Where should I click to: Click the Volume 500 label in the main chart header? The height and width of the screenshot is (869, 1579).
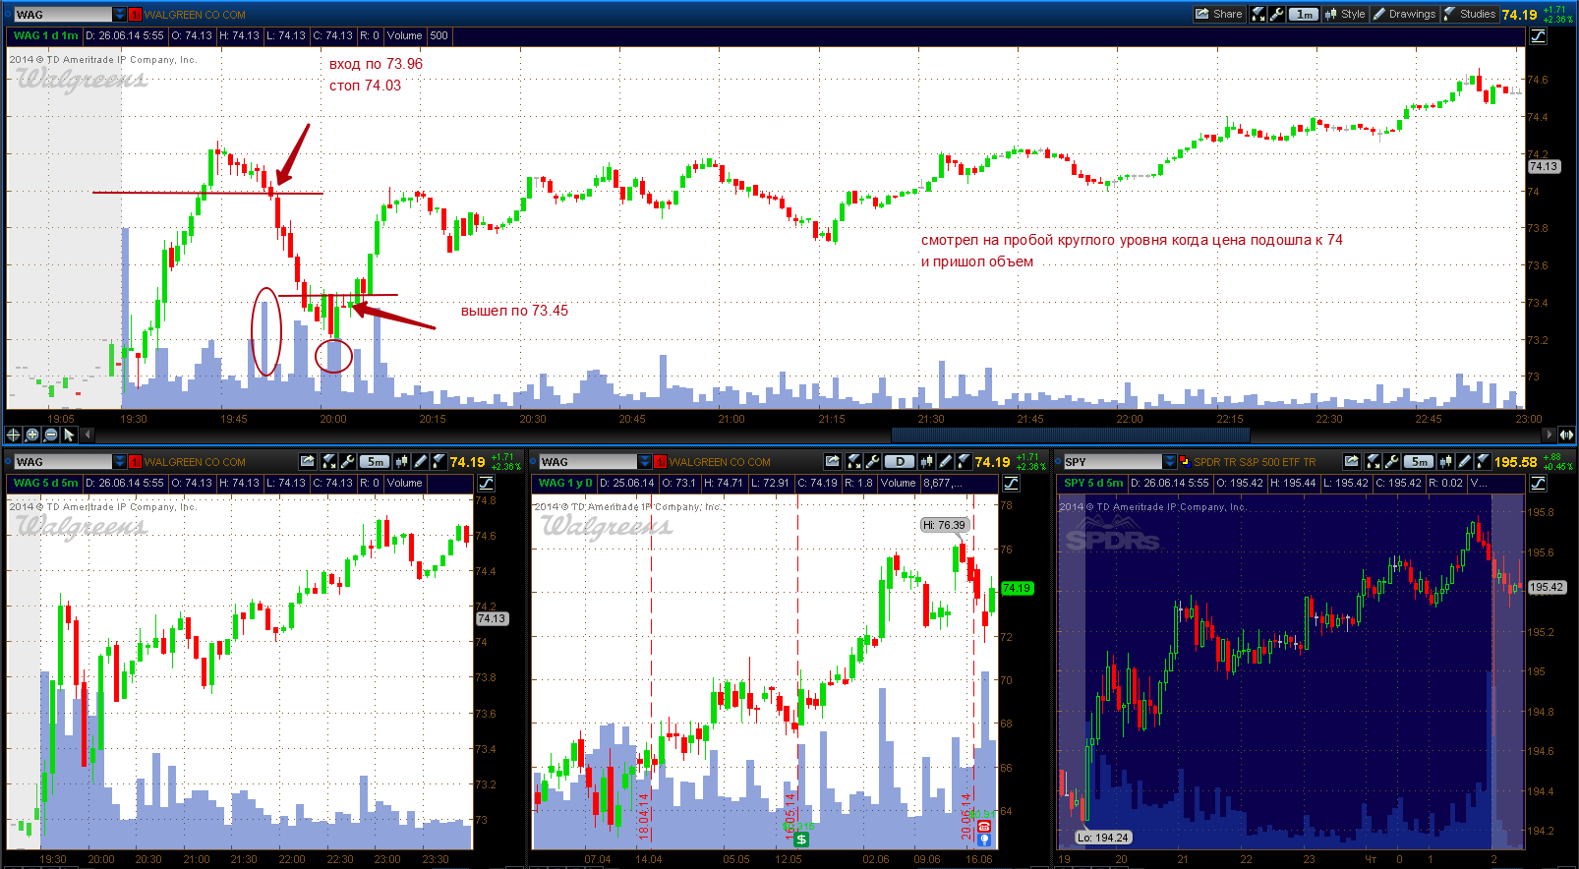click(x=418, y=35)
